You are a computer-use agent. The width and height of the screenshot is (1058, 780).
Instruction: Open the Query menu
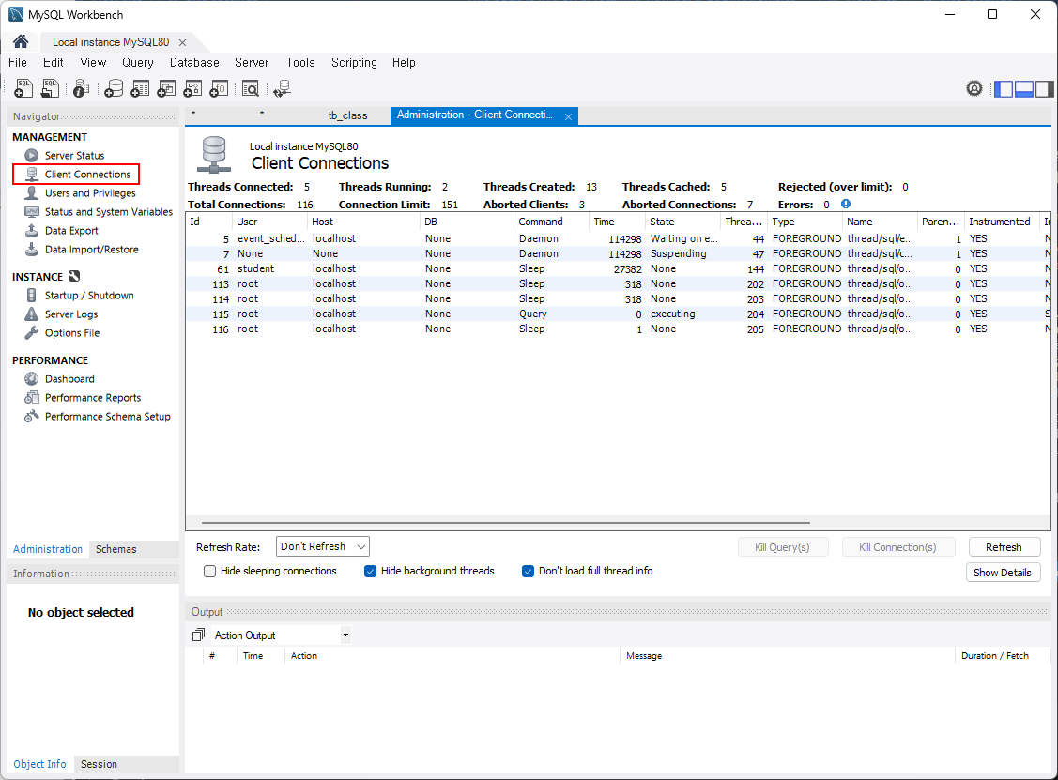click(x=138, y=63)
